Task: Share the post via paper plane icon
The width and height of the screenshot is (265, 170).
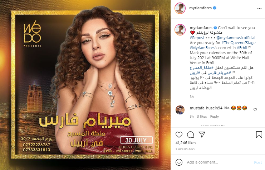Action: 202,134
